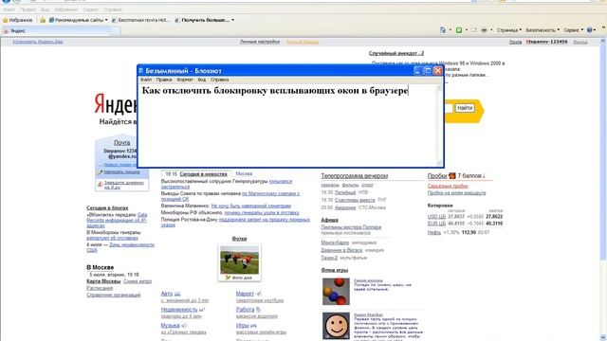The height and width of the screenshot is (341, 607).
Task: Open the Маркет service link
Action: (x=245, y=294)
